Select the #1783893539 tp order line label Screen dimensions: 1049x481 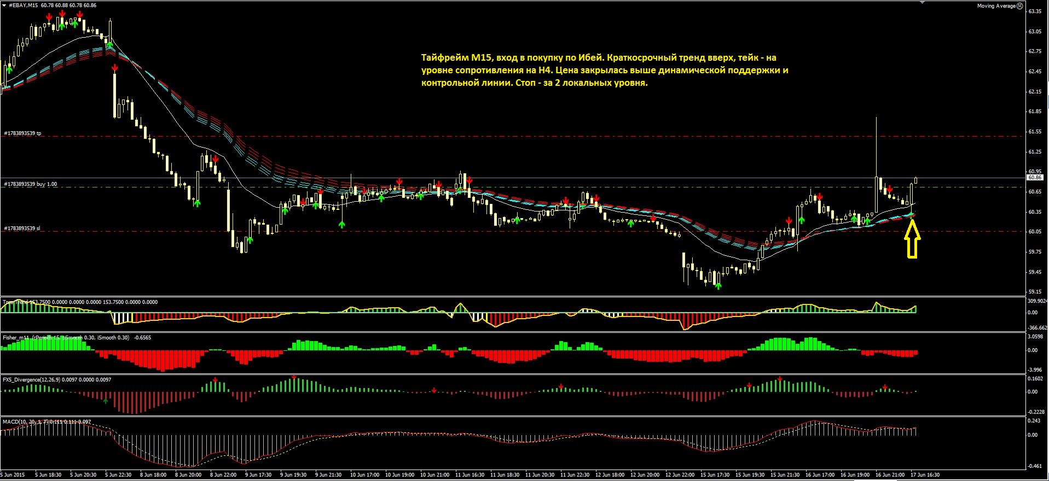click(22, 133)
